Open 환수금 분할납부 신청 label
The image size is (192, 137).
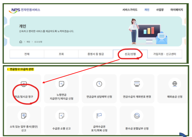pos(137,129)
